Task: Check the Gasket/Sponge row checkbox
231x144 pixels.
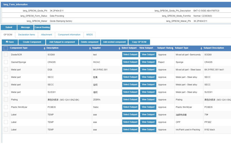Action: click(x=6, y=62)
